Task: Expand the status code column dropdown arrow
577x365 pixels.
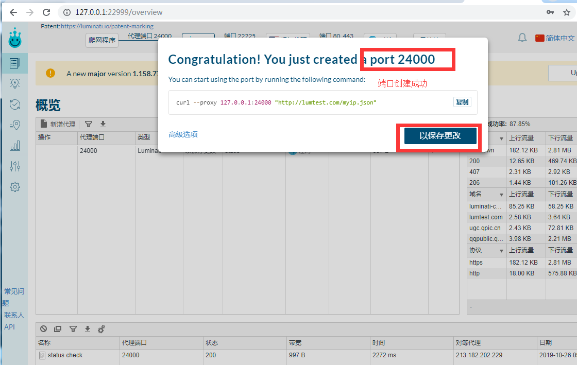Action: [x=501, y=138]
